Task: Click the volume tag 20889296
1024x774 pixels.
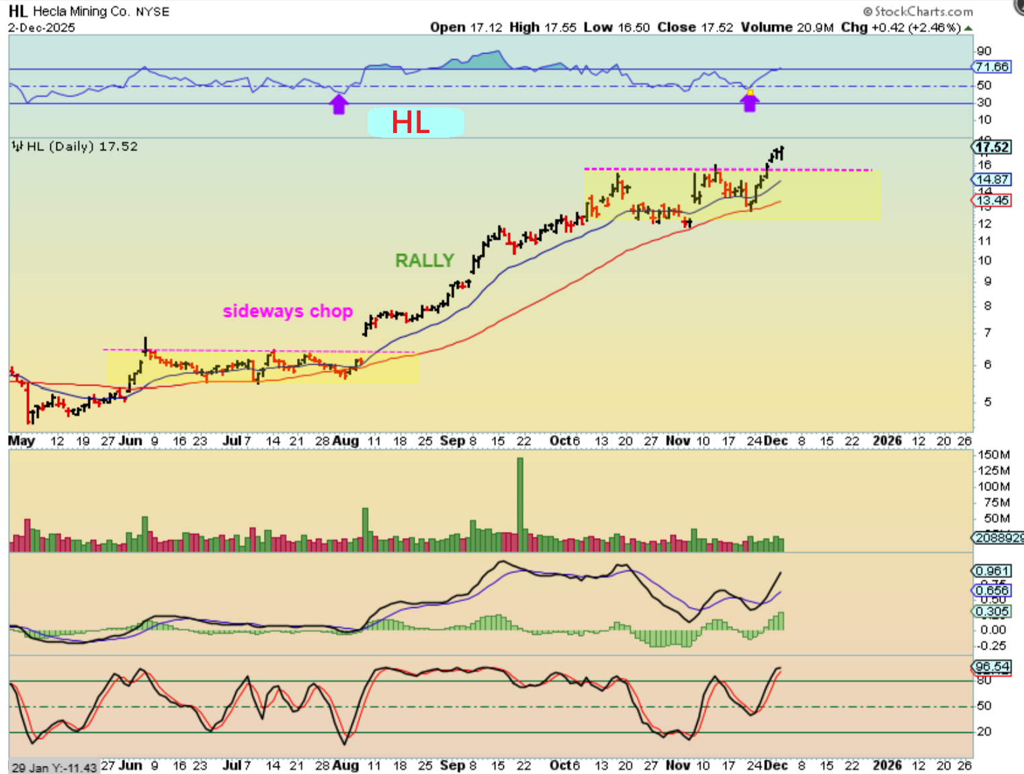Action: (998, 538)
